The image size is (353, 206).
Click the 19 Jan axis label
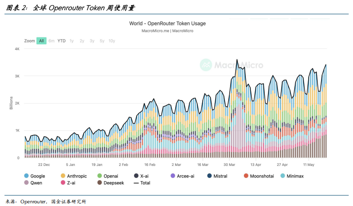click(x=97, y=165)
